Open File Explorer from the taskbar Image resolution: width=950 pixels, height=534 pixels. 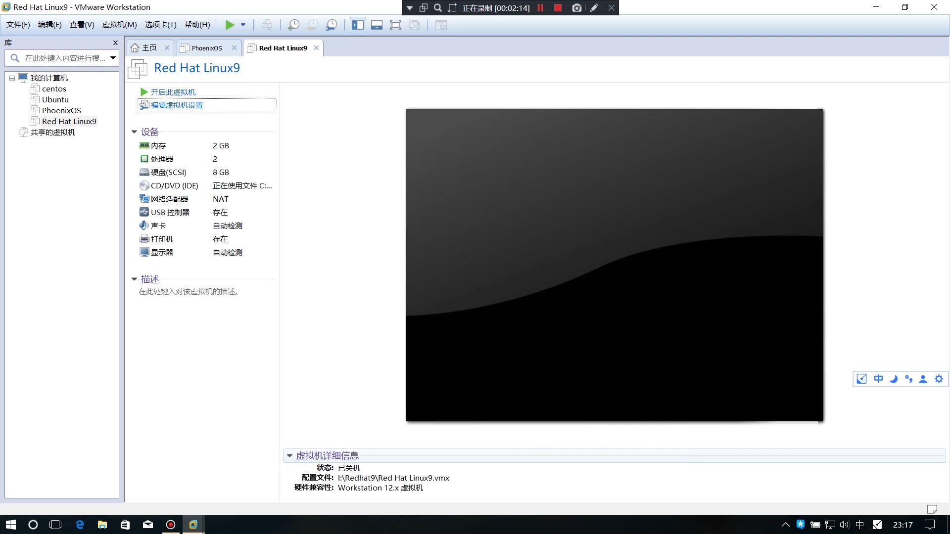click(102, 525)
